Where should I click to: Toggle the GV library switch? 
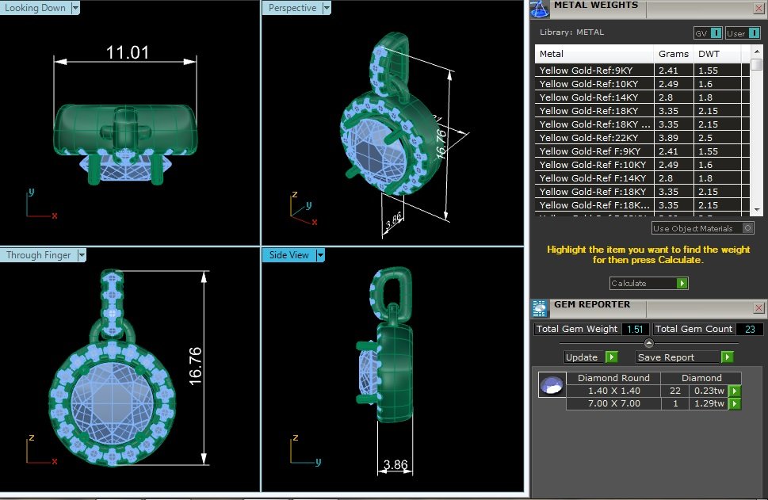[716, 32]
